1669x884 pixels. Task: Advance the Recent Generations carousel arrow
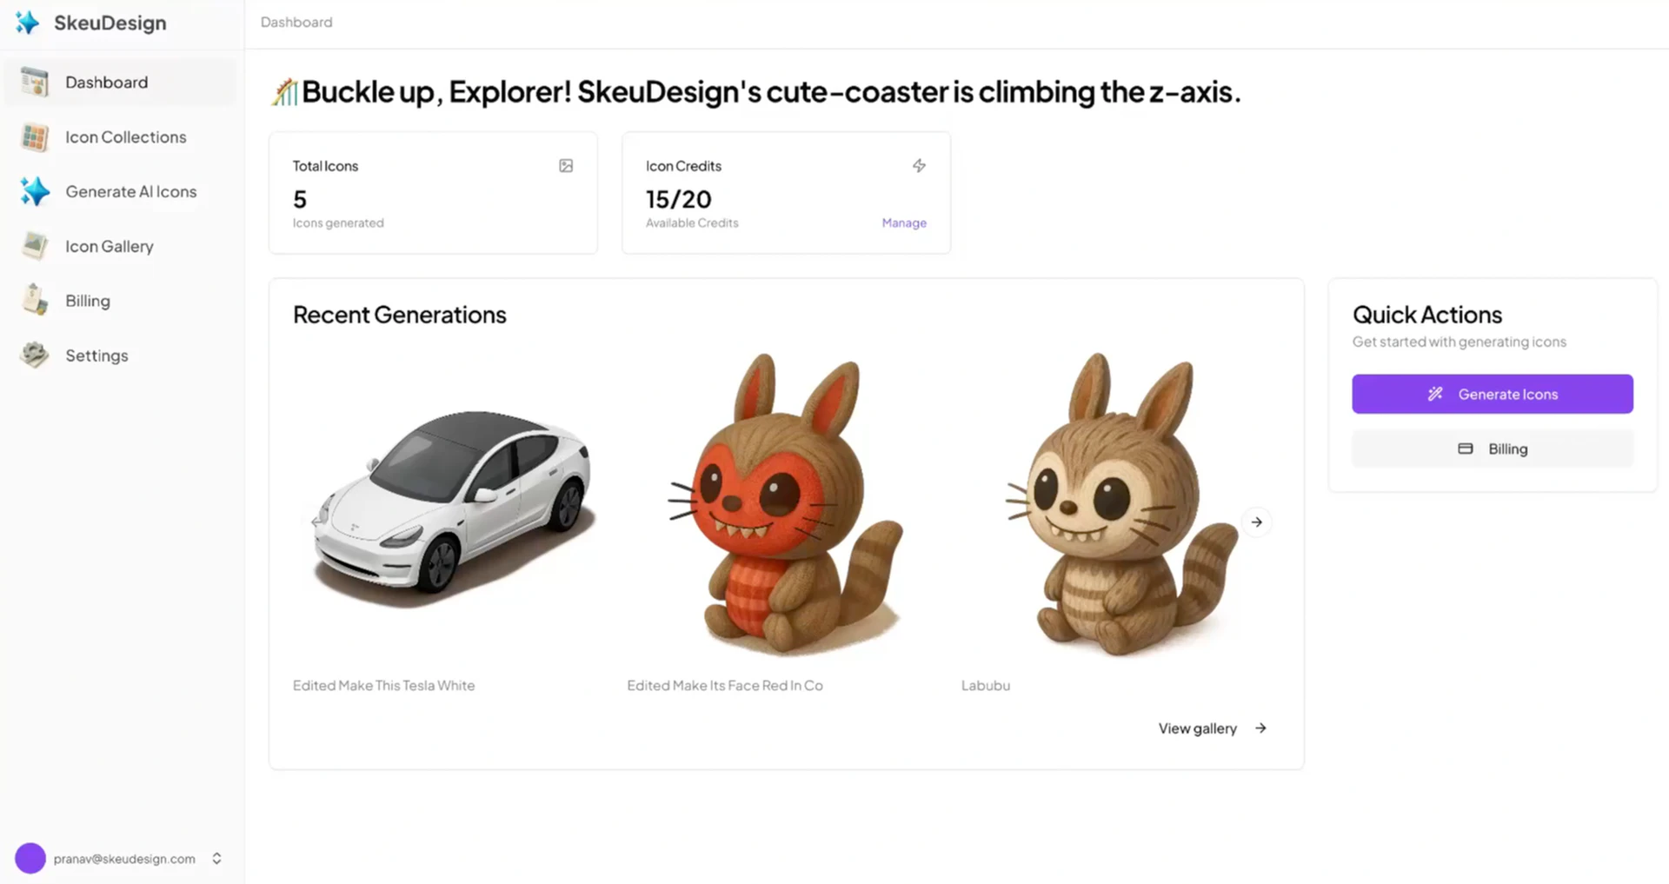[1256, 522]
